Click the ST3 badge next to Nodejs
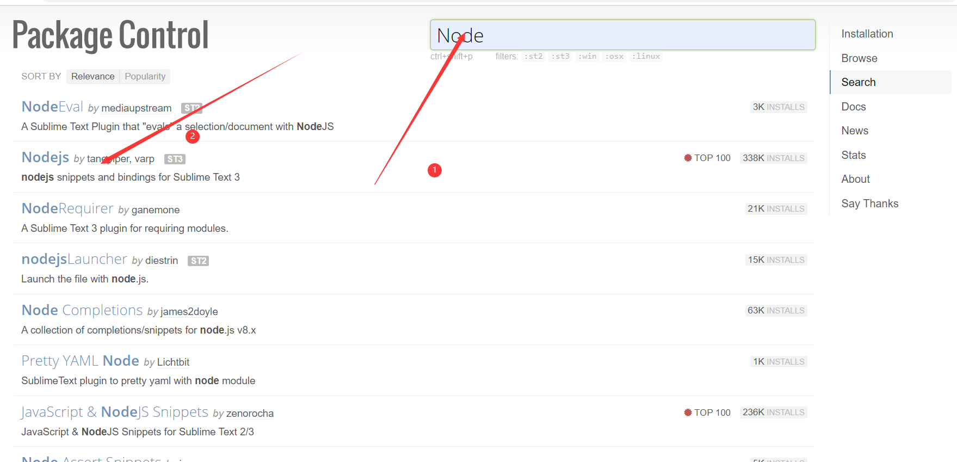957x462 pixels. point(175,159)
